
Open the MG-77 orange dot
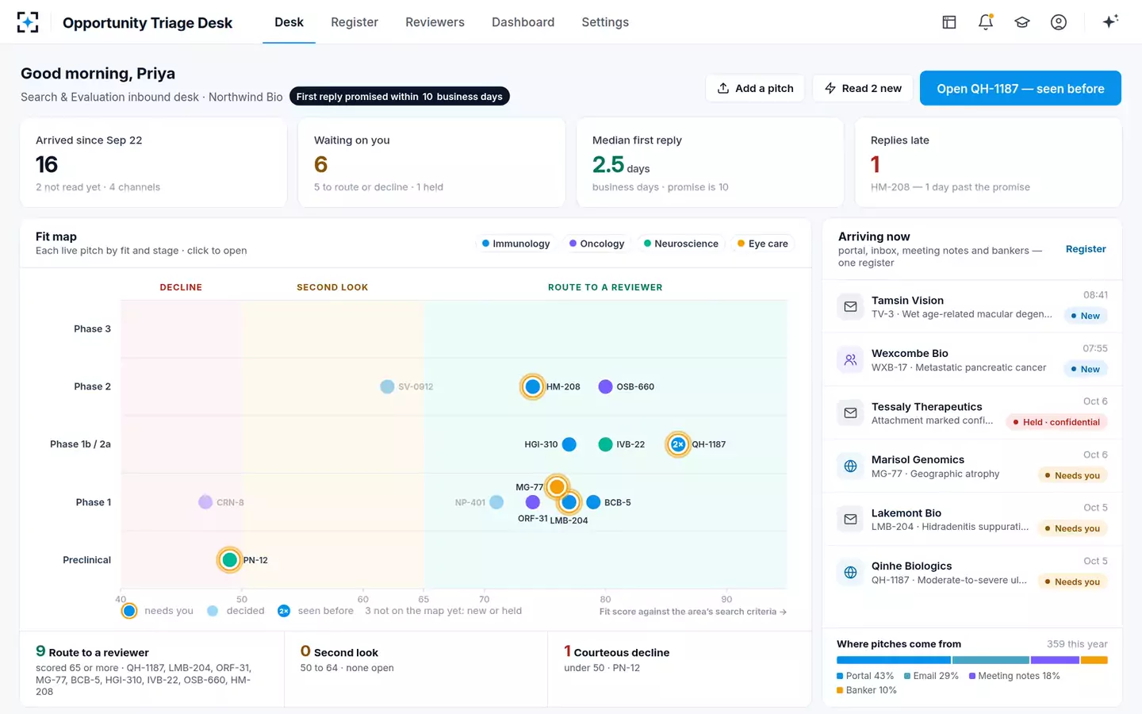point(557,486)
